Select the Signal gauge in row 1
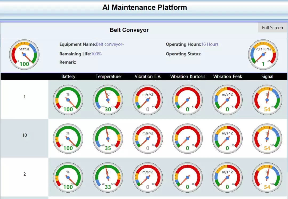 tap(267, 100)
